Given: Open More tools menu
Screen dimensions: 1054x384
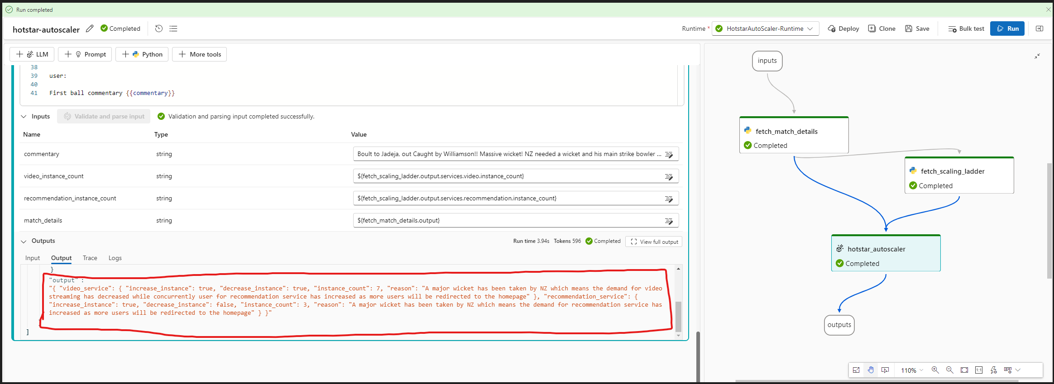Looking at the screenshot, I should click(x=200, y=54).
